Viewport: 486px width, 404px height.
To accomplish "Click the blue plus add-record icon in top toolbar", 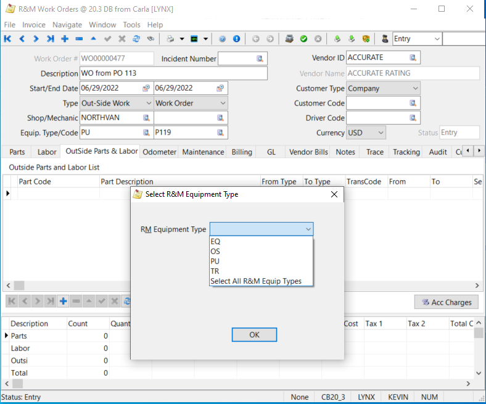I will coord(65,39).
